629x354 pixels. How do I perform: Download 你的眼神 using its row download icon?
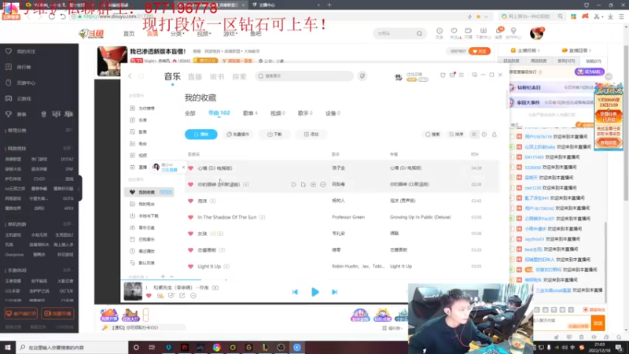[x=313, y=185]
